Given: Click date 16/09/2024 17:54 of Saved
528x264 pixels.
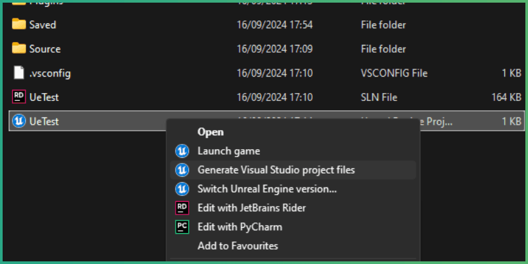Looking at the screenshot, I should pyautogui.click(x=275, y=24).
